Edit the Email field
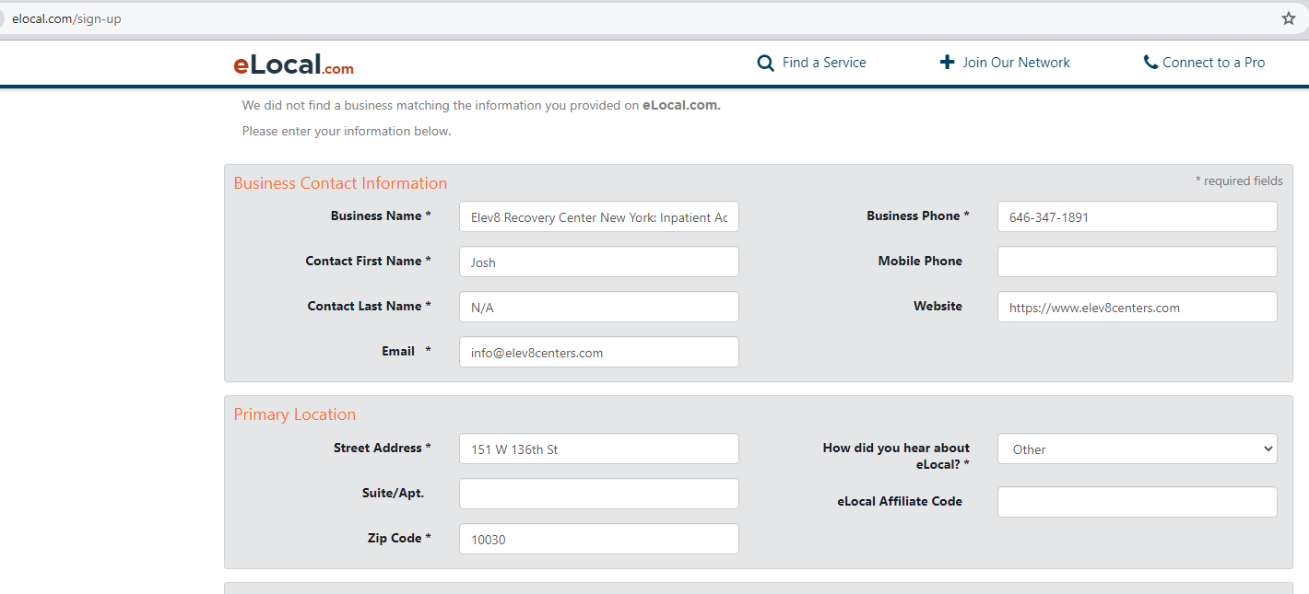Screen dimensions: 1309x594 tap(599, 352)
